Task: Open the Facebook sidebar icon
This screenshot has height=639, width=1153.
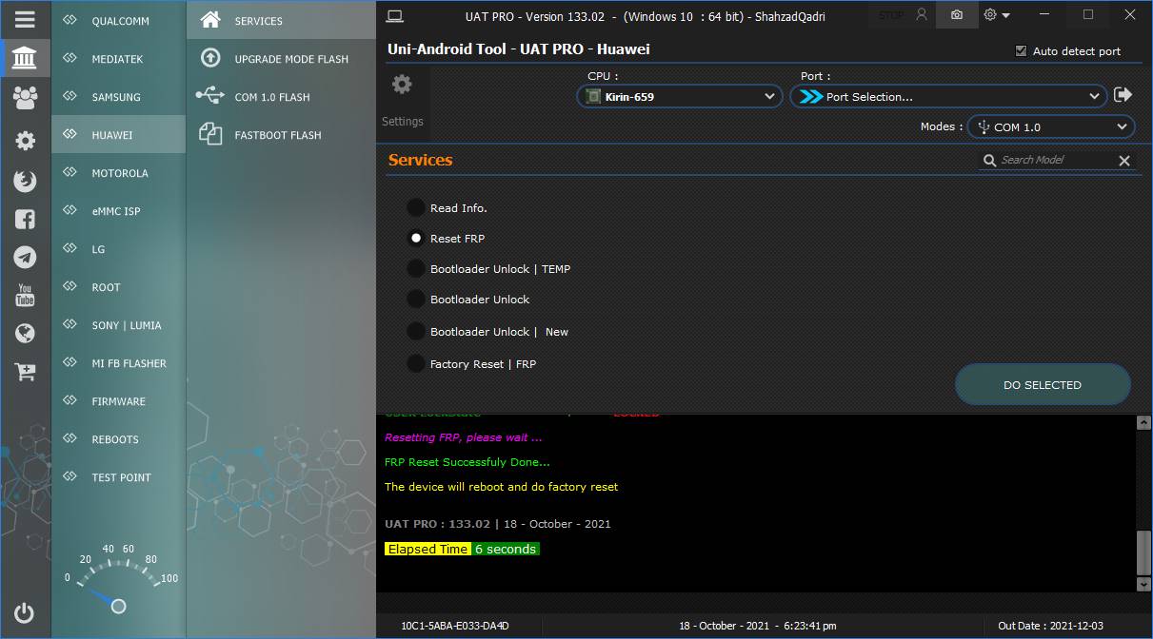Action: (25, 219)
